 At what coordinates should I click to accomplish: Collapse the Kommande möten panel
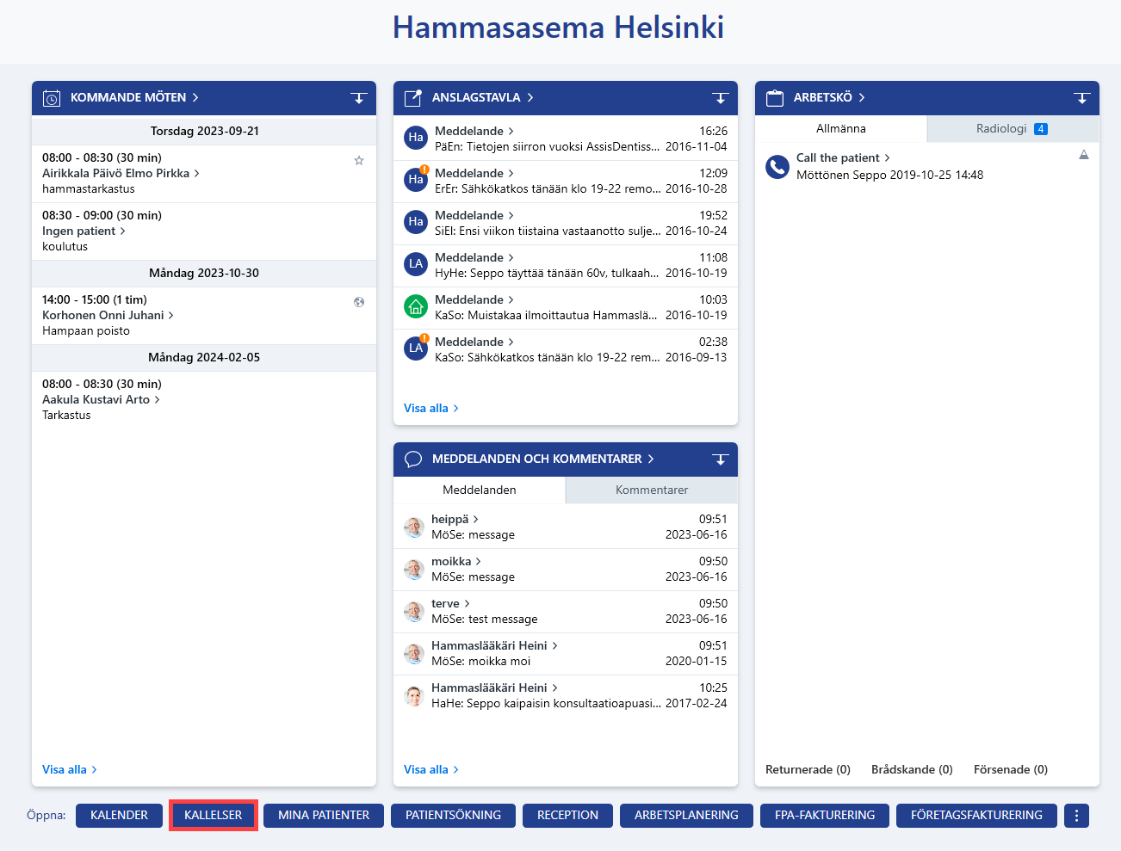click(x=359, y=98)
